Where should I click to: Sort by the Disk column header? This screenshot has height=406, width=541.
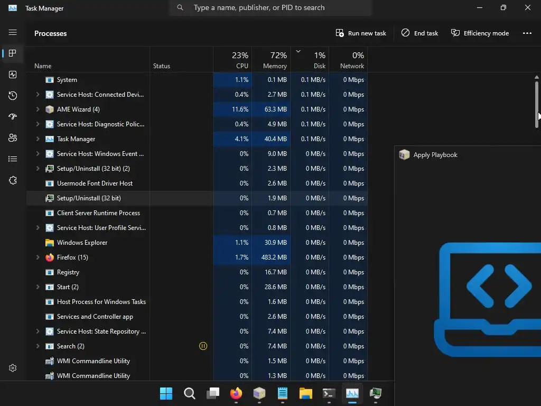[310, 59]
